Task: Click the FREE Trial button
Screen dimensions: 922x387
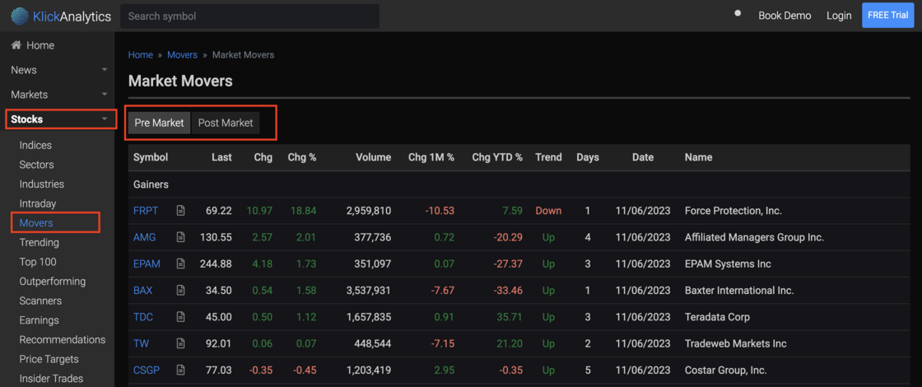Action: coord(888,16)
